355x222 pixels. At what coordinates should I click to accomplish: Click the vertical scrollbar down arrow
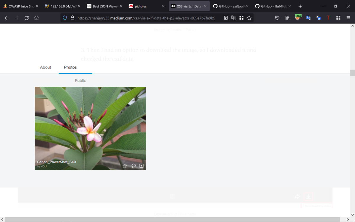tap(352, 215)
